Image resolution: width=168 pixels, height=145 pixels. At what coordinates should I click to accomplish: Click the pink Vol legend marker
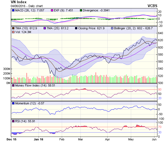13,32
